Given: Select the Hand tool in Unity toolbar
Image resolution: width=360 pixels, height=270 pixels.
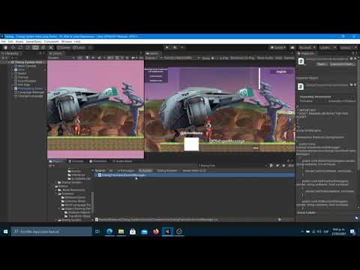Looking at the screenshot, I should 4,47.
